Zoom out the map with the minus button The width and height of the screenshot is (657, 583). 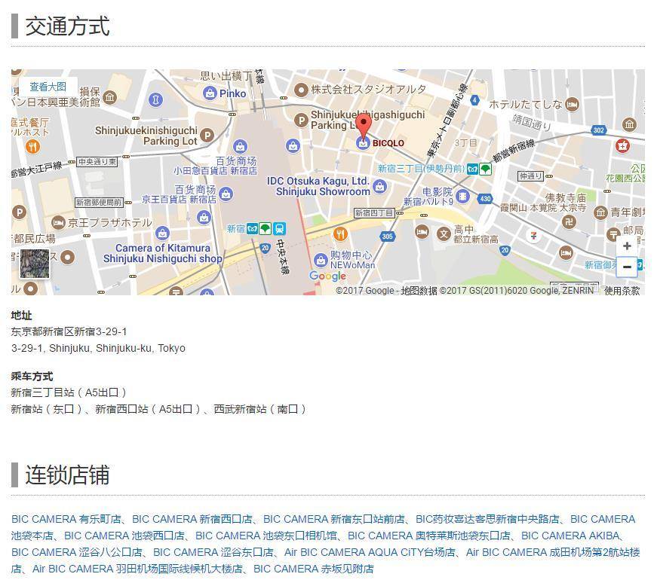[x=627, y=267]
